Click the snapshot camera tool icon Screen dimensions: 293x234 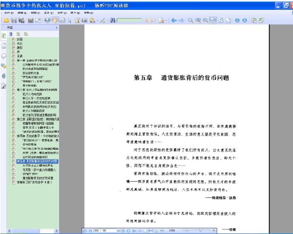pyautogui.click(x=84, y=21)
